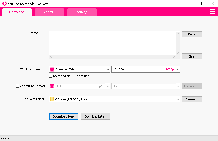Click the film icon beside Download Video
Viewport: 218px width, 141px height.
coord(52,69)
